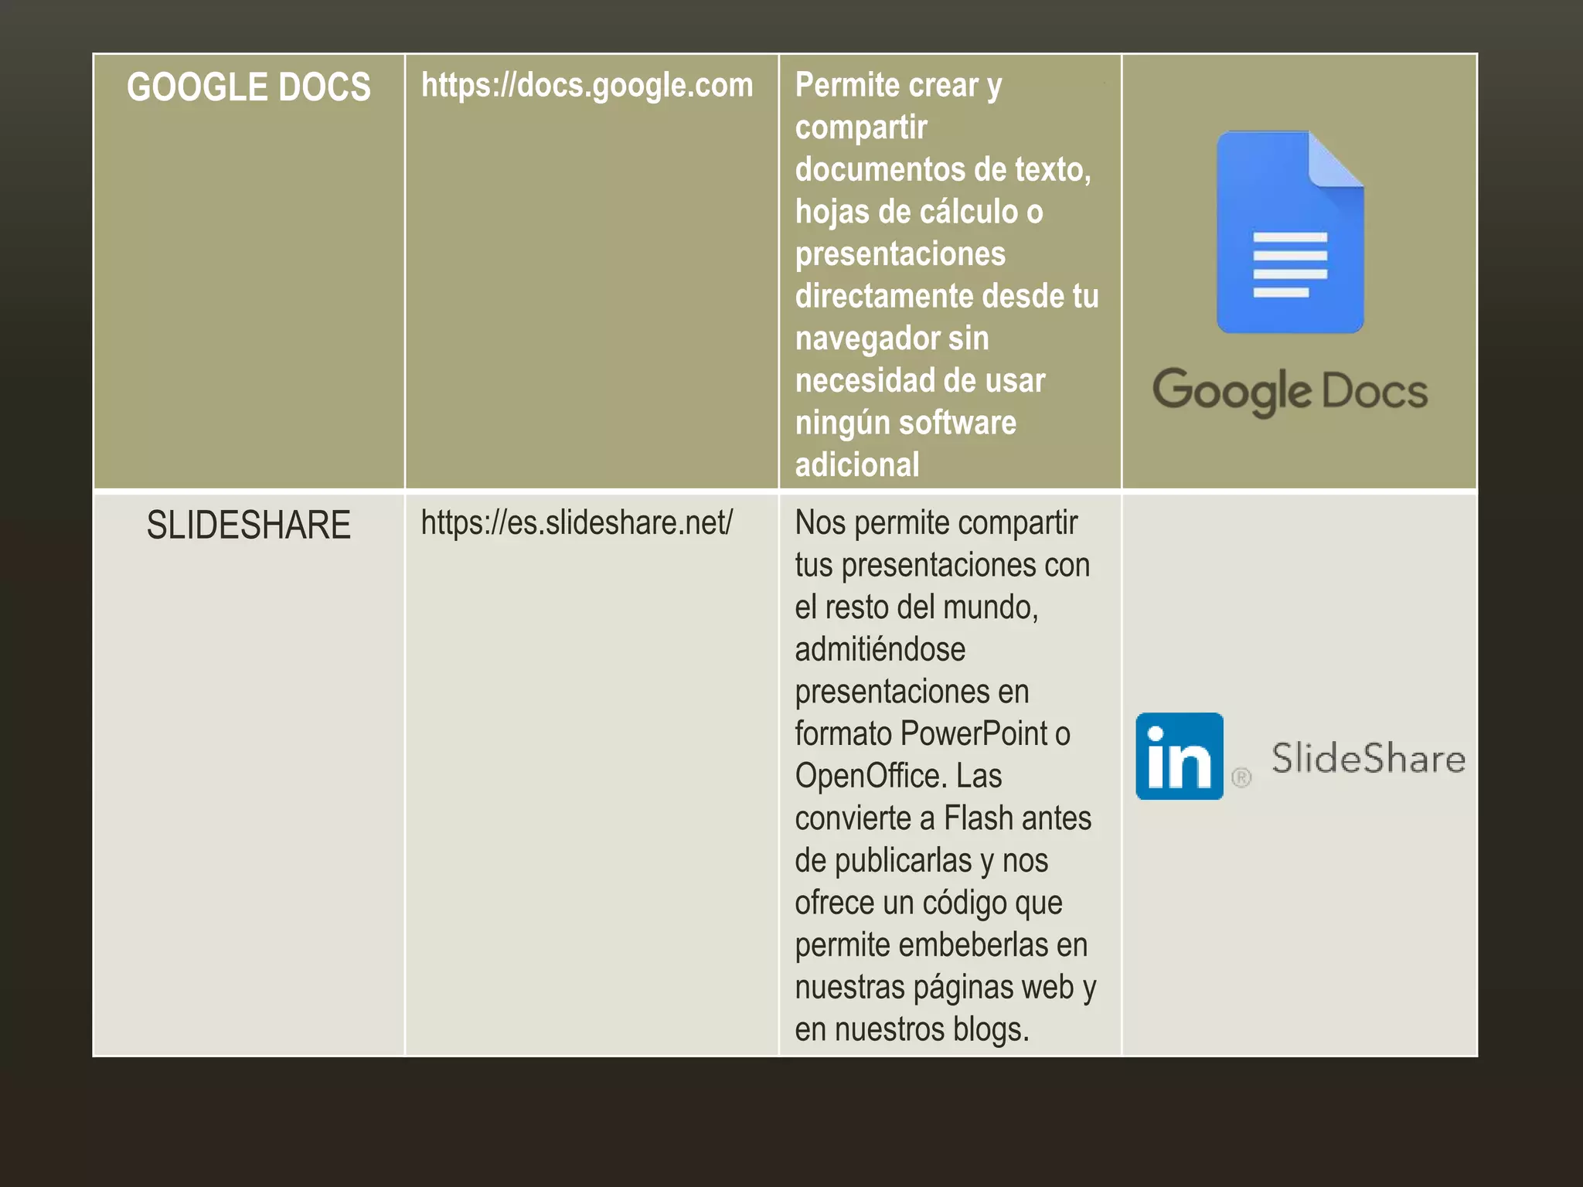Click the line 'permite embeberlas en'
Viewport: 1583px width, 1187px height.
click(941, 944)
